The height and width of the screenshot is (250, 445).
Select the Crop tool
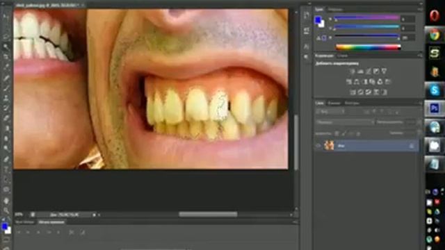tap(6, 56)
